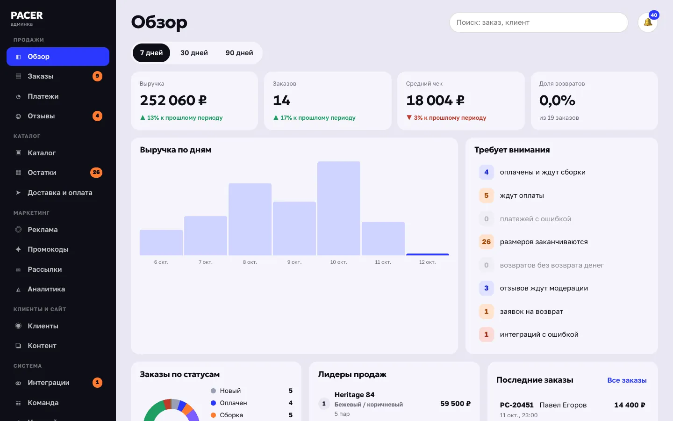The width and height of the screenshot is (673, 421).
Task: Click the Рассылки envelope icon
Action: click(x=18, y=269)
